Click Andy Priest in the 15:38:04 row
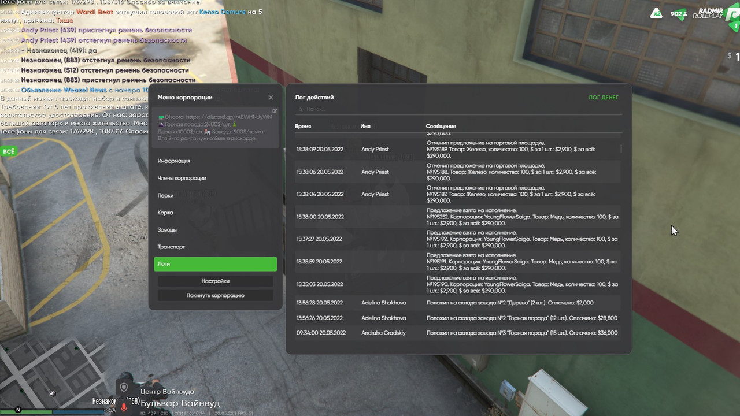Screen dimensions: 740x416 tap(375, 194)
